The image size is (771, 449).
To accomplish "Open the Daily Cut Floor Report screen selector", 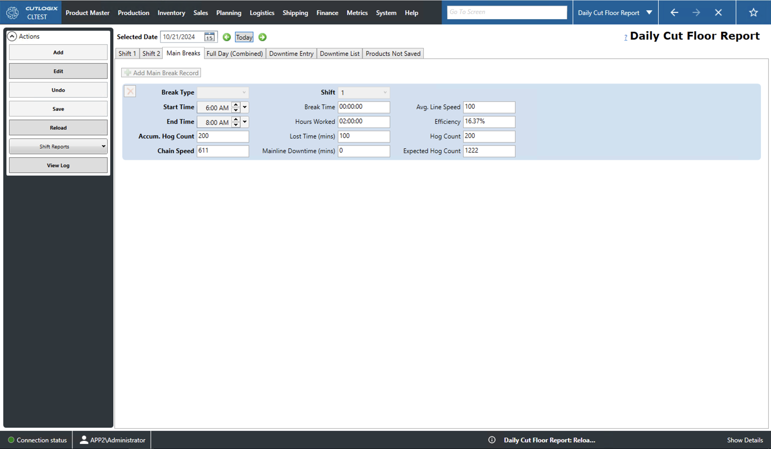I will 649,12.
